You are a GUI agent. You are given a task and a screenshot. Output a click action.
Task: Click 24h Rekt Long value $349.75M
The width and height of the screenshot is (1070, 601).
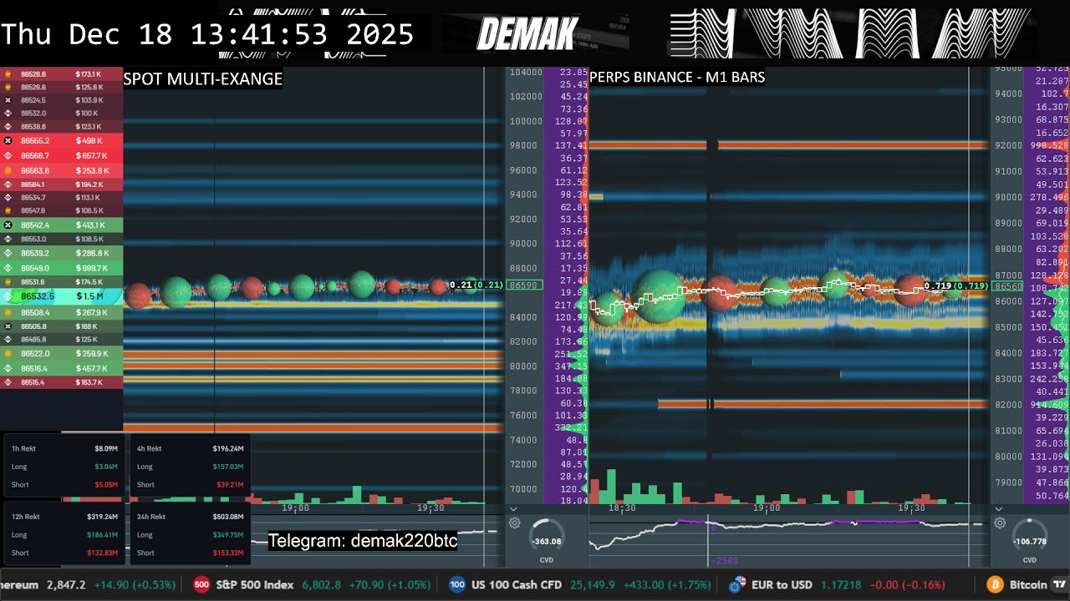pyautogui.click(x=228, y=535)
